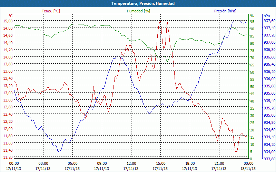
Task: Click humidity axis value '50'
Action: coord(252,87)
